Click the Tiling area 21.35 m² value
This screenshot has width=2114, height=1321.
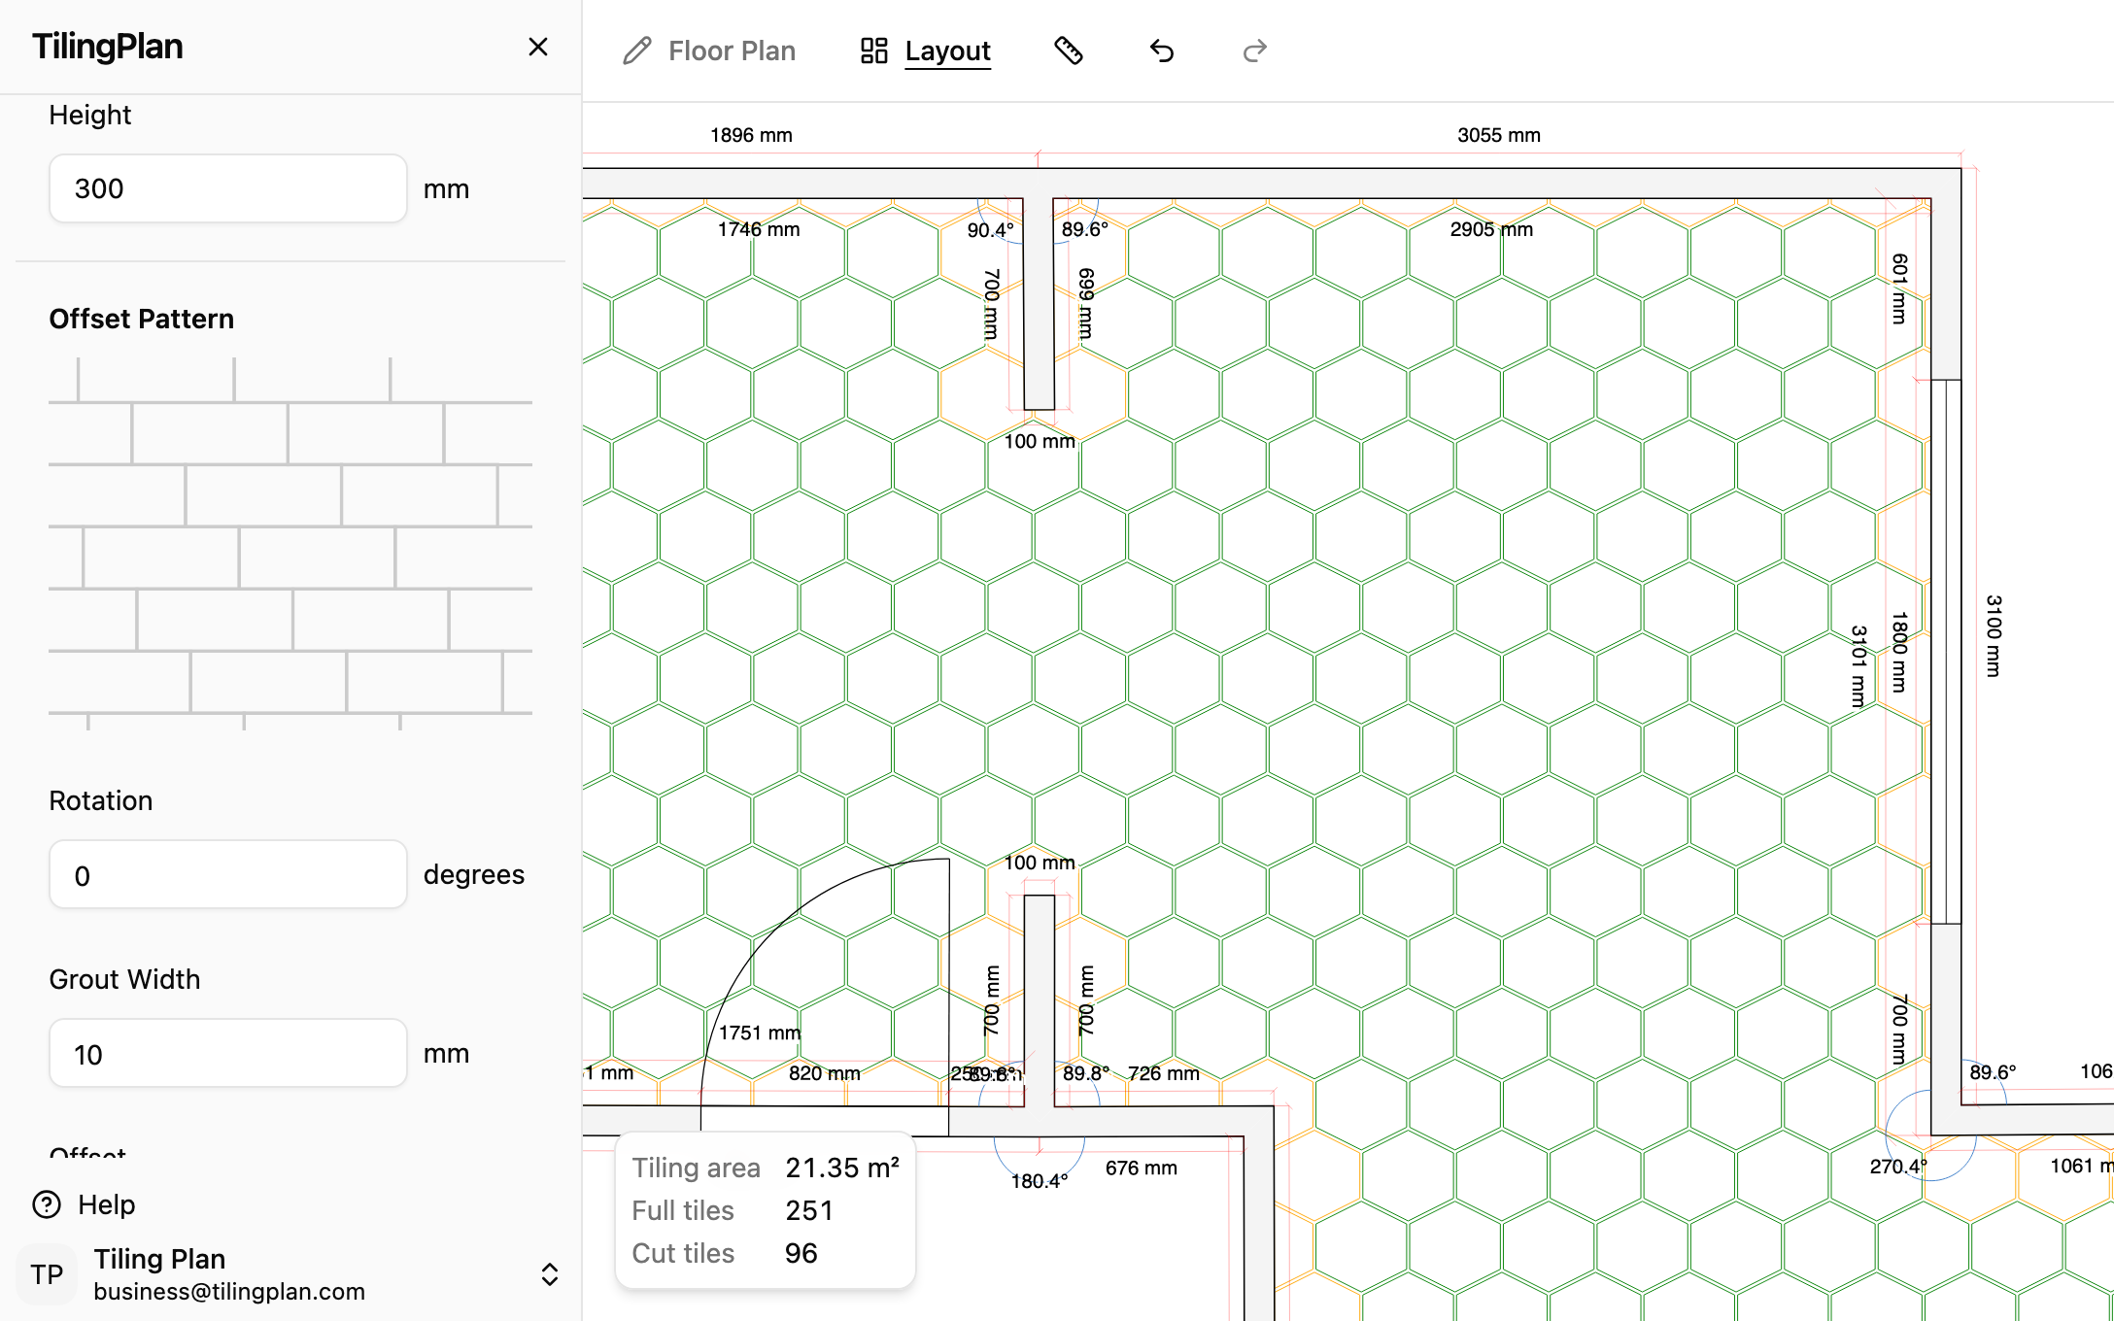(x=842, y=1168)
